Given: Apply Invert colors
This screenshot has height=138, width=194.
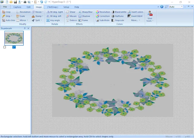Looking at the screenshot, I should [x=135, y=12].
